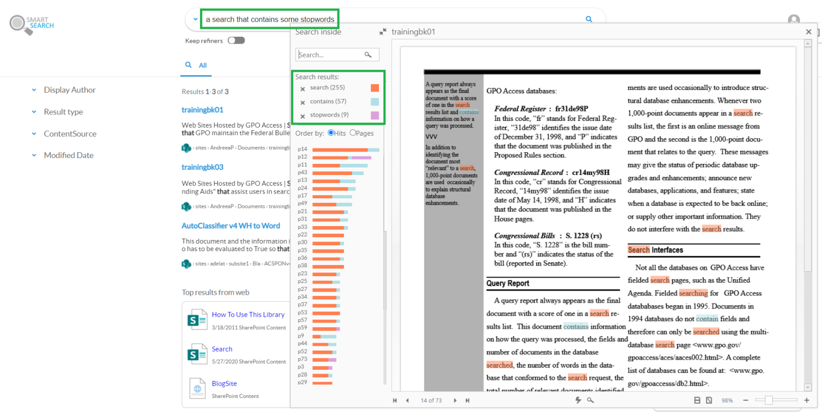
Task: Zoom in with the plus icon
Action: click(807, 400)
